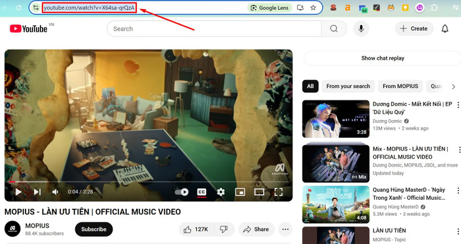Click the Dương Domic channel name
The image size is (461, 244).
pos(387,121)
